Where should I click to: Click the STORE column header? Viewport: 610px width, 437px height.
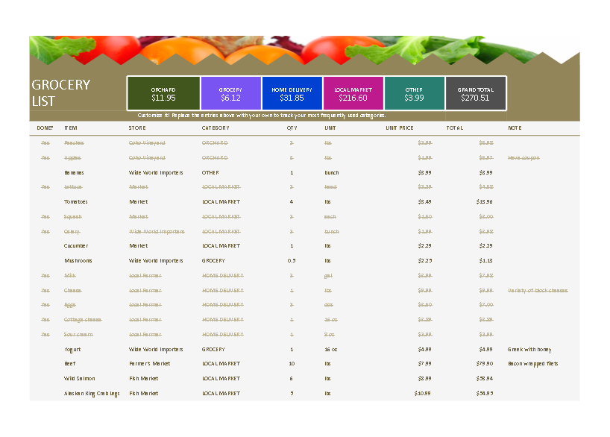click(x=137, y=128)
